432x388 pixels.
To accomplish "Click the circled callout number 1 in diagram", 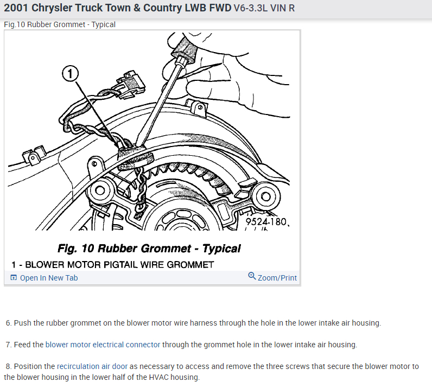I will 70,74.
